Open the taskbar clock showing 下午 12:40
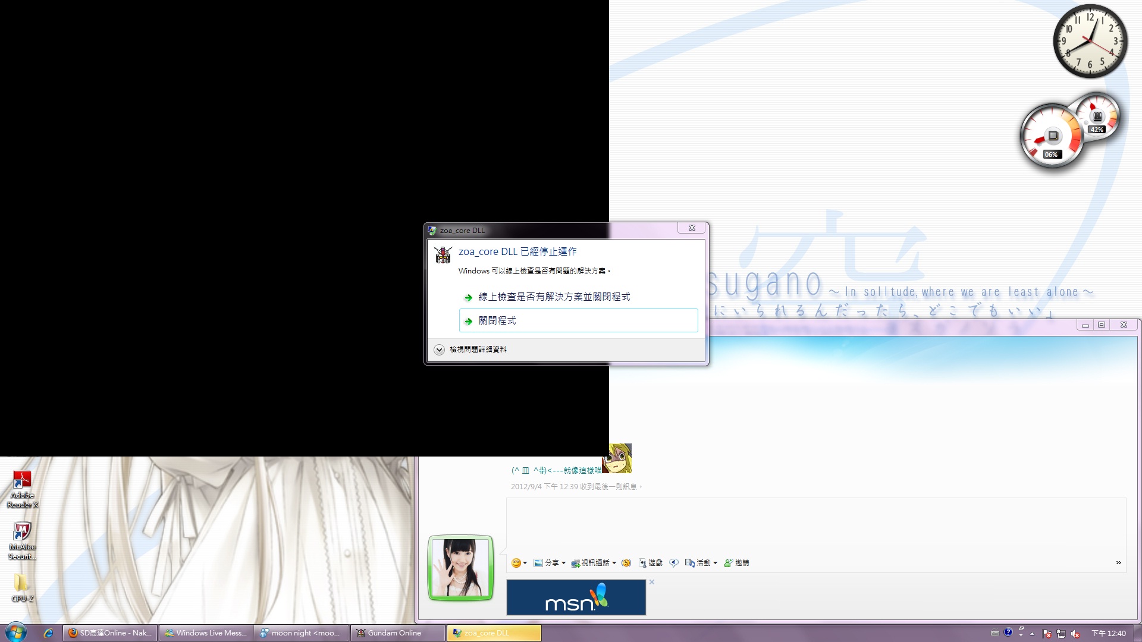The height and width of the screenshot is (642, 1142). click(x=1109, y=634)
